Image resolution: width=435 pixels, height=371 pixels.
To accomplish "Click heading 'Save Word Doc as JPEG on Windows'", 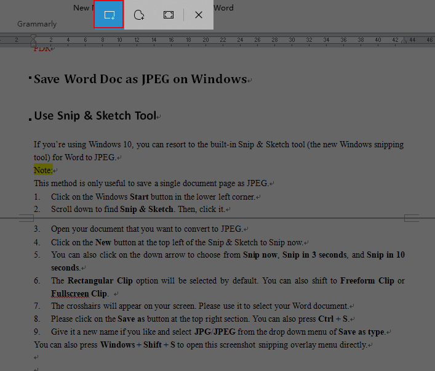I will pyautogui.click(x=140, y=79).
